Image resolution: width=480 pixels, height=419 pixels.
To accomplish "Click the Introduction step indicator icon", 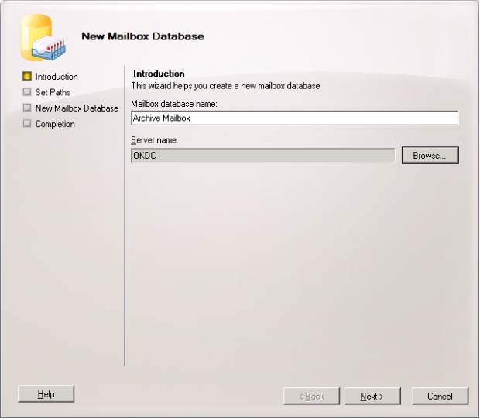I will pos(27,76).
